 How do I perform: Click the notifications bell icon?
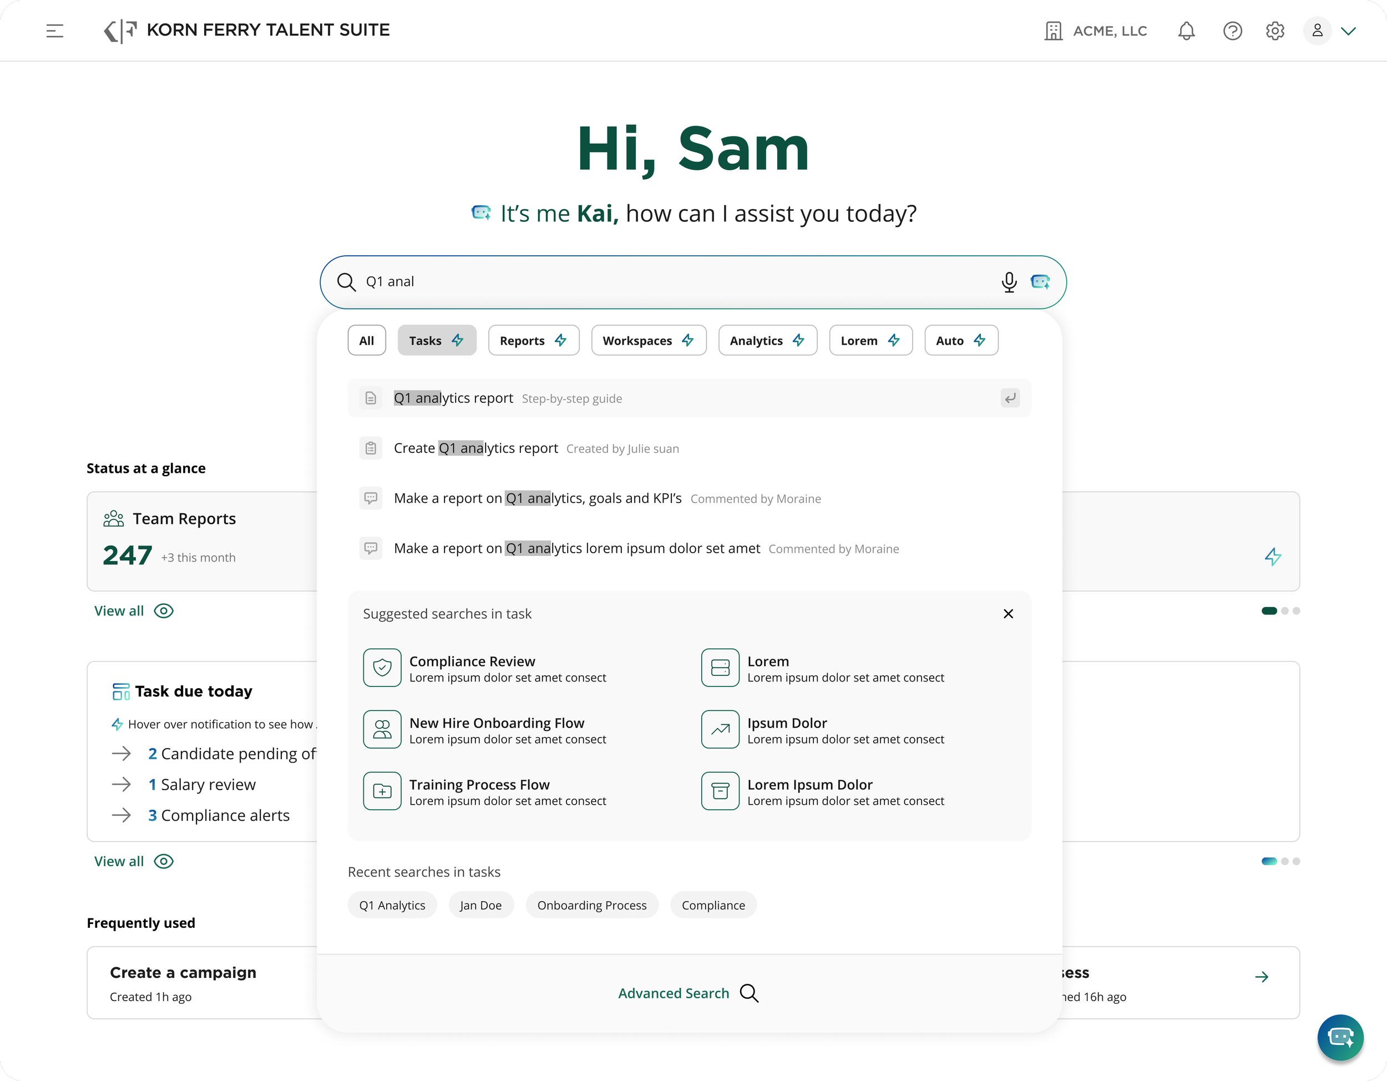[x=1186, y=31]
